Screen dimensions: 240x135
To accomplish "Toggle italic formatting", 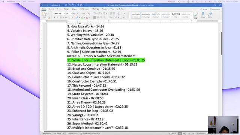I will pyautogui.click(x=57, y=18).
